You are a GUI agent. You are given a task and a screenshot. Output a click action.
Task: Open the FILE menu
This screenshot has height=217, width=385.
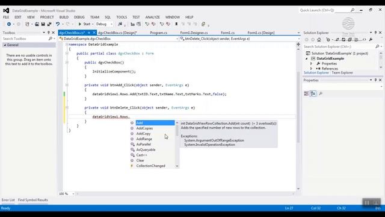pyautogui.click(x=6, y=17)
